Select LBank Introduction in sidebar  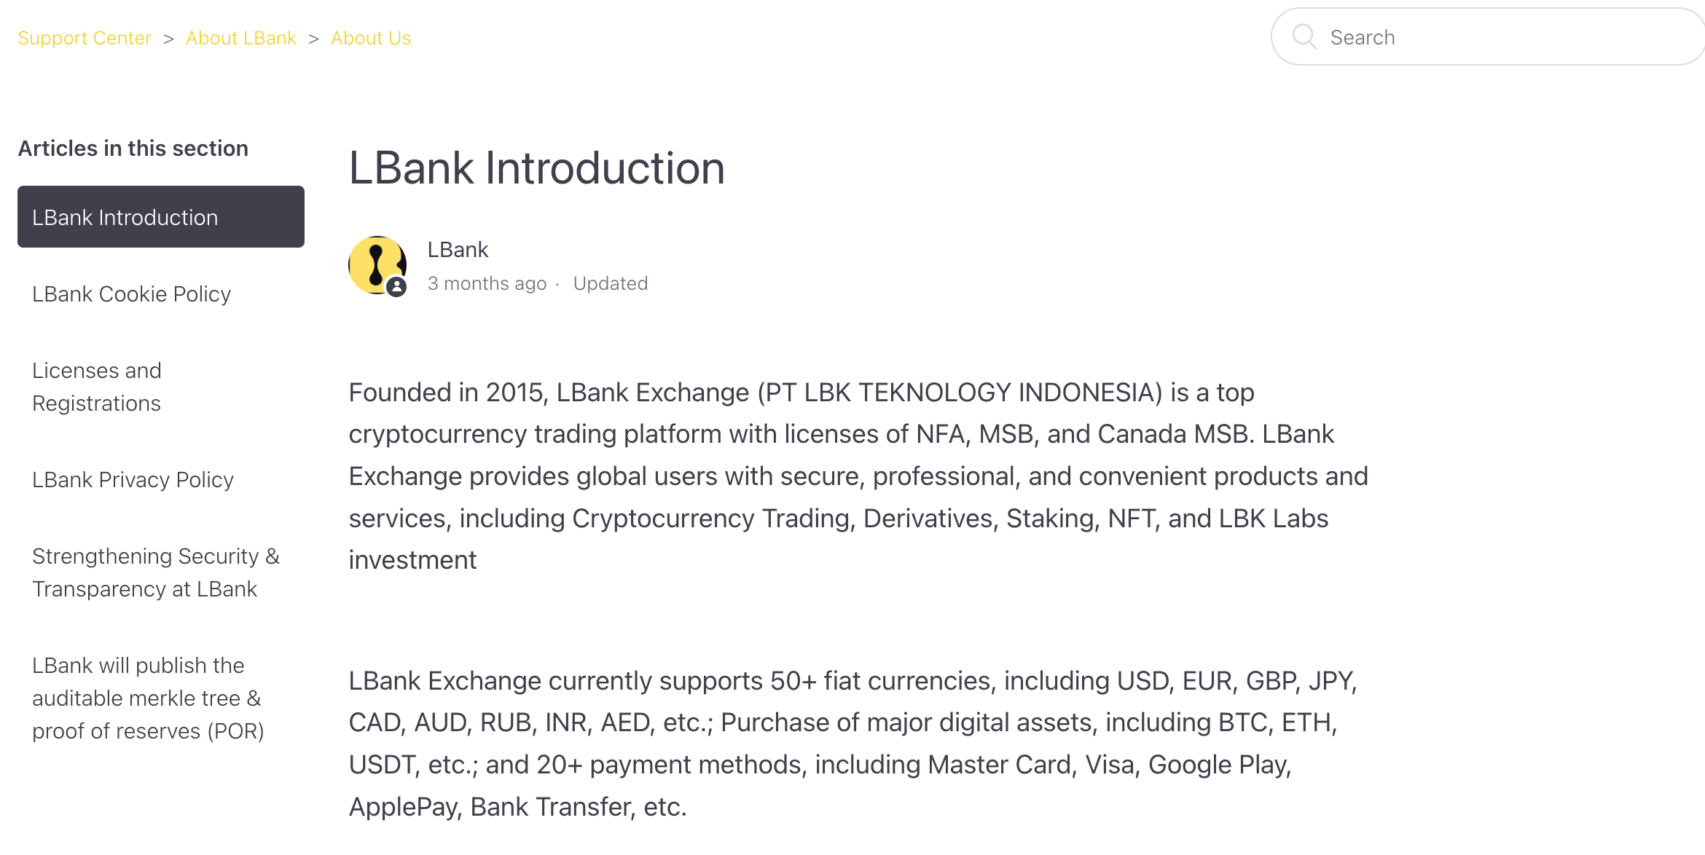coord(161,217)
